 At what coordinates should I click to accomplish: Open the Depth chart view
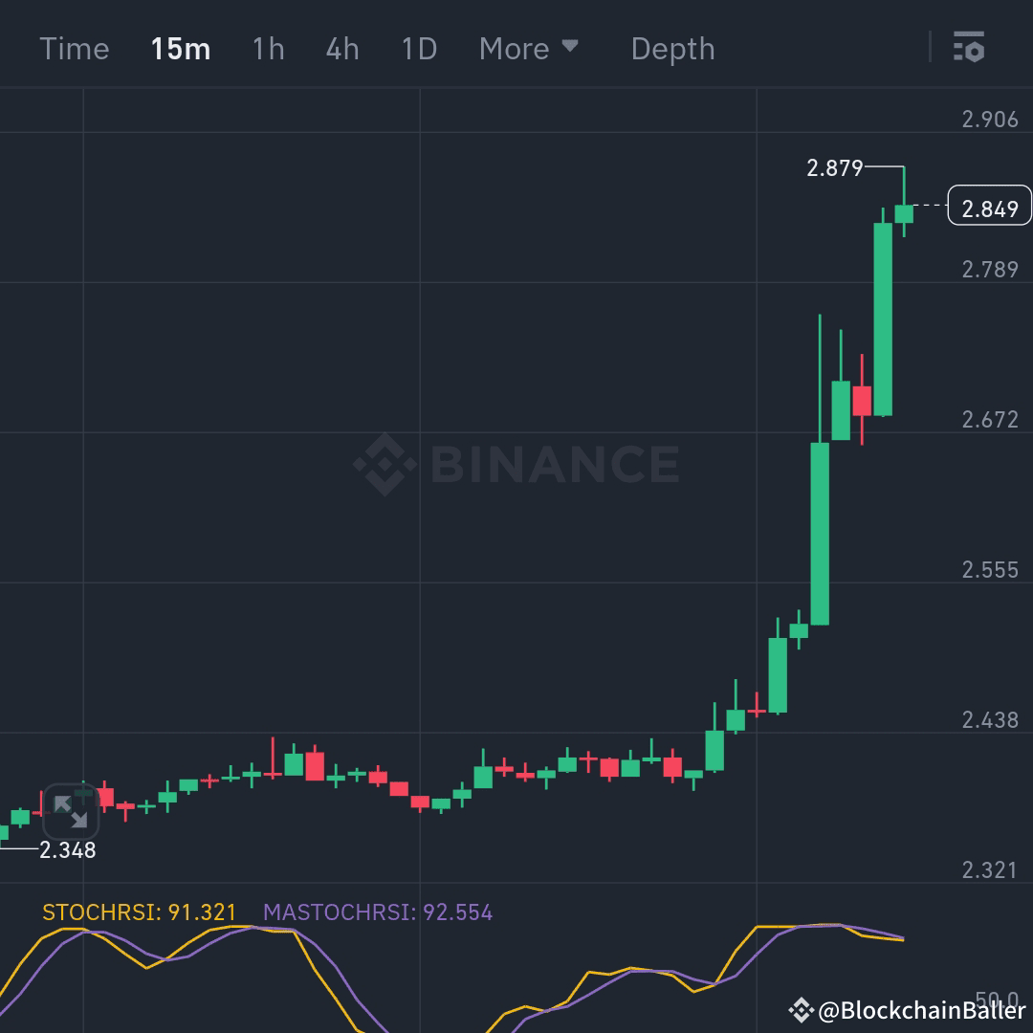click(672, 49)
